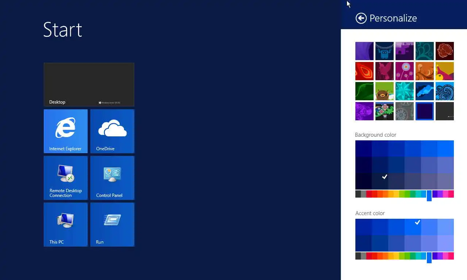This screenshot has height=280, width=467.
Task: Pick the cyan star burst thumbnail
Action: pos(405,91)
